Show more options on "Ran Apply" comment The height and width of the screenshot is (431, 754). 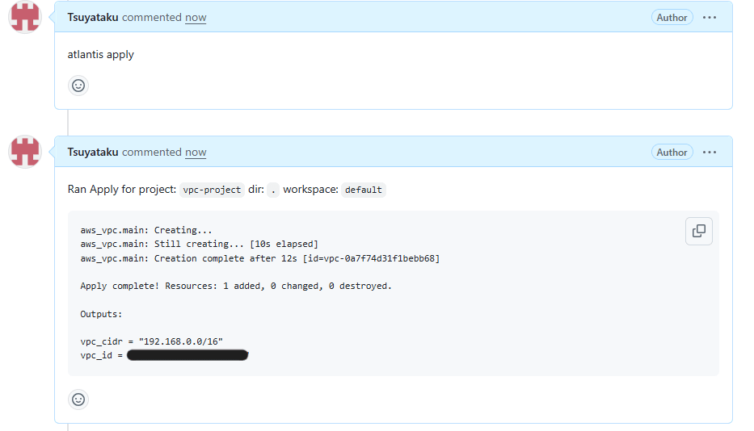point(710,153)
